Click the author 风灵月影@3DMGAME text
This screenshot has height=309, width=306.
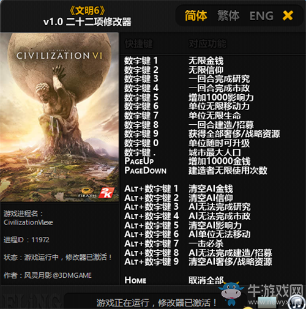(x=58, y=275)
